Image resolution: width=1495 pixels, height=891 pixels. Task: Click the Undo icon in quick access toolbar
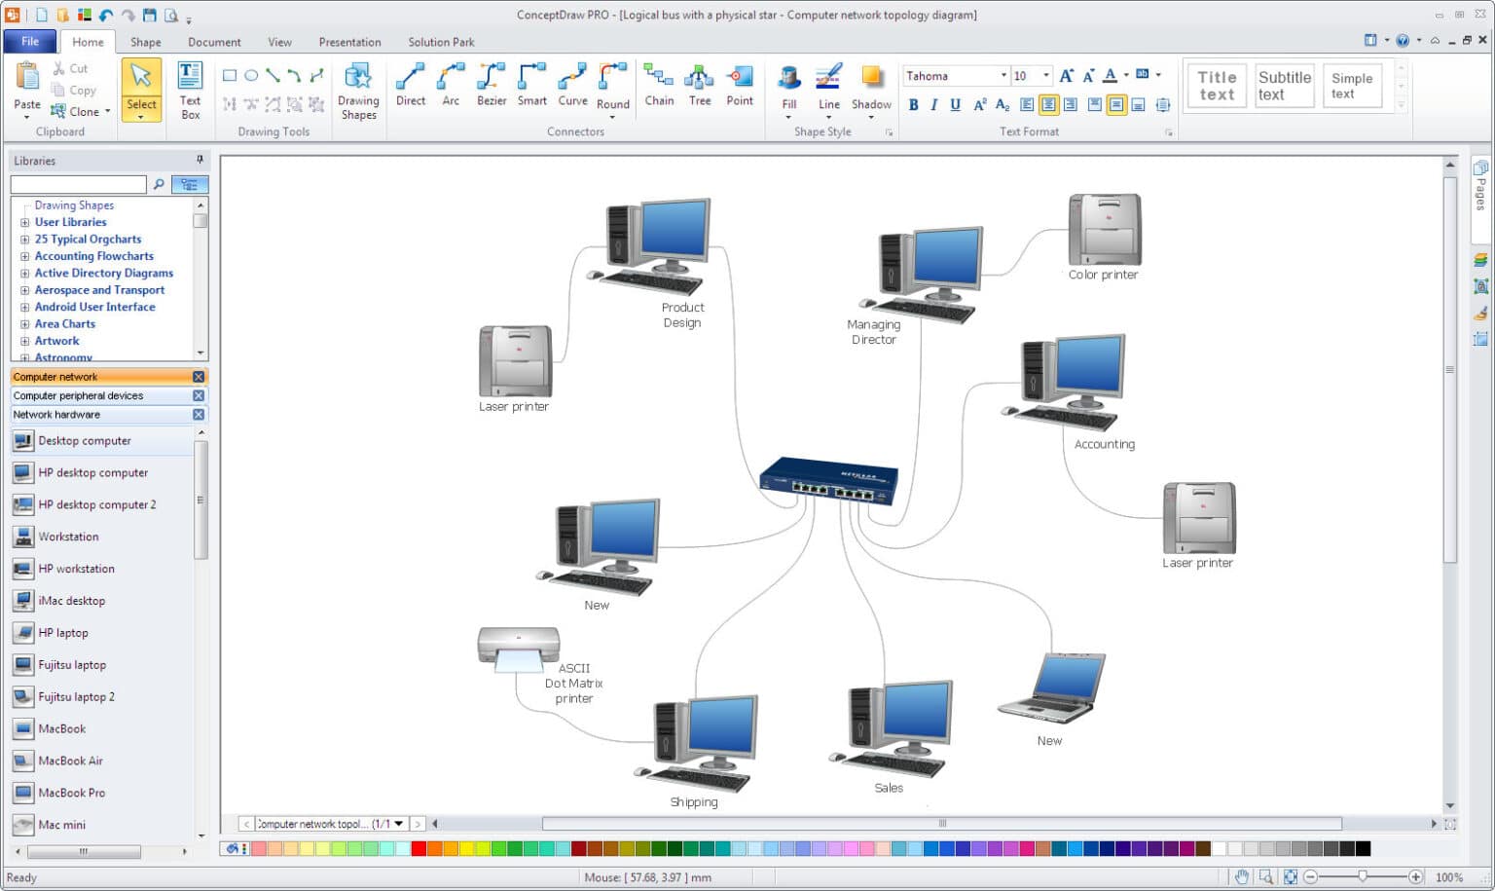pos(105,14)
